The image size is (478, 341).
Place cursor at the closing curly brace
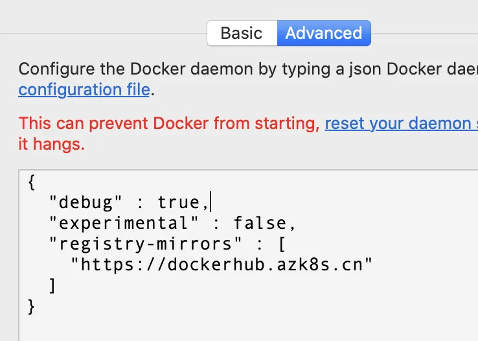32,305
